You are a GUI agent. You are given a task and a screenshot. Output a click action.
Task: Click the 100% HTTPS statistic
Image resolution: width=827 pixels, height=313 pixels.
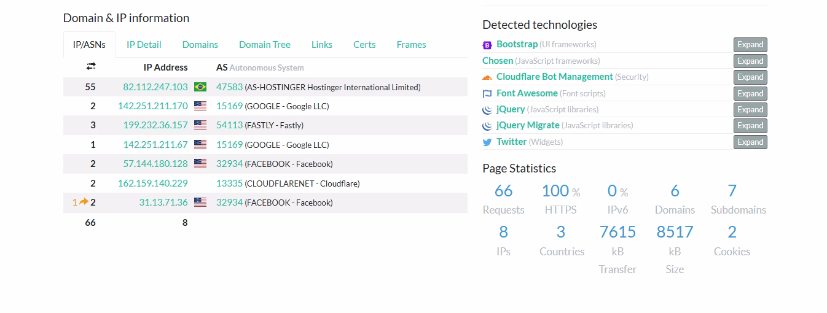[x=560, y=199]
